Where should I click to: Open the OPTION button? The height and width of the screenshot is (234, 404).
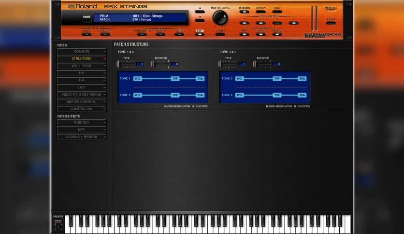pos(261,12)
